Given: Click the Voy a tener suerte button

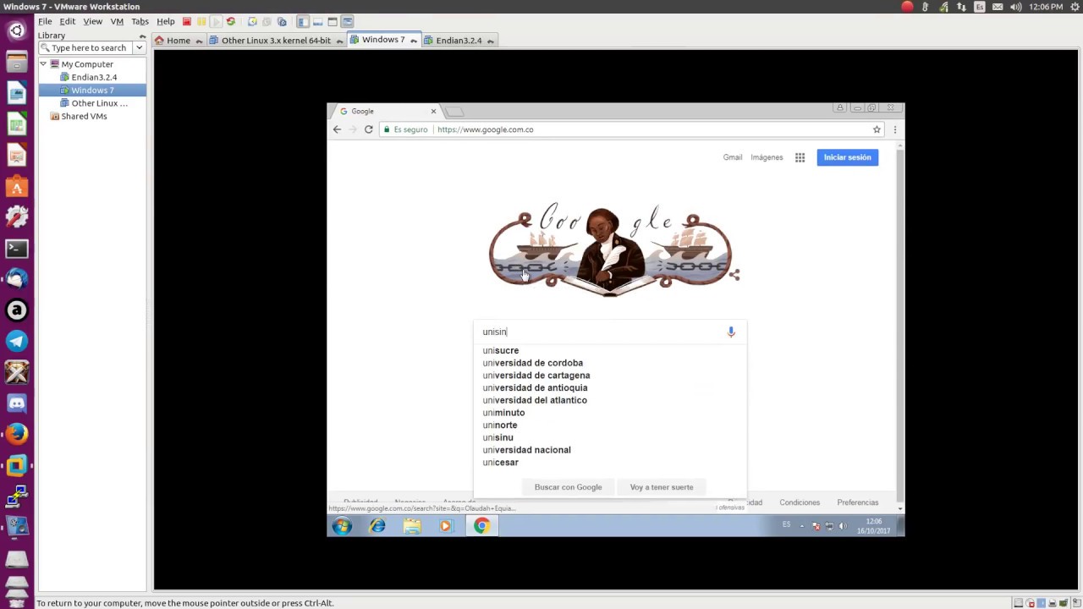Looking at the screenshot, I should (661, 487).
